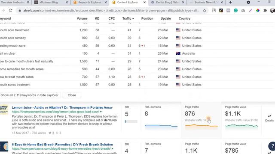Click Show all 7,119 keywords in Site explorer
The width and height of the screenshot is (275, 154).
(x=30, y=95)
